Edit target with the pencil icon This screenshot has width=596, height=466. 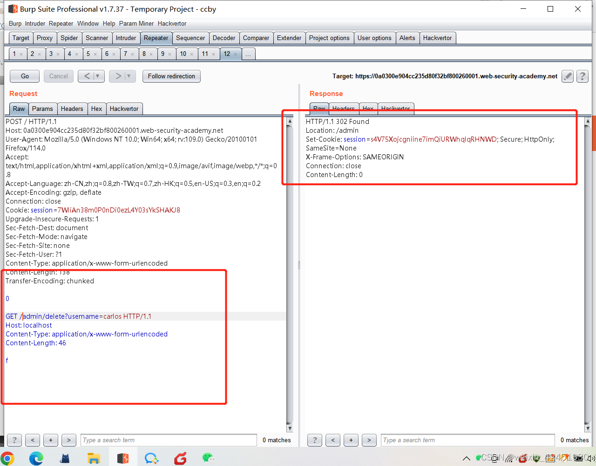(567, 76)
